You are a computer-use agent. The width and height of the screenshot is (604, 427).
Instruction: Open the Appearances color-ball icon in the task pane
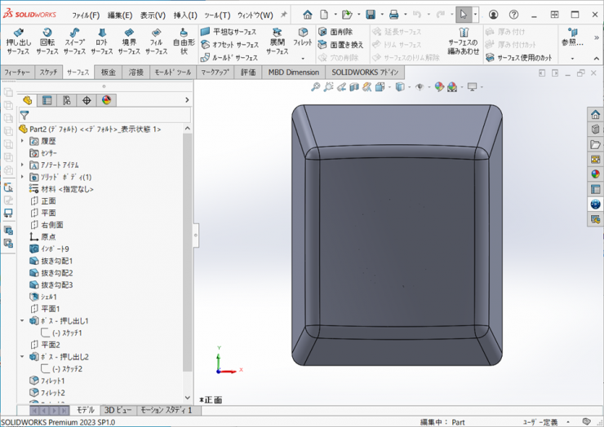pyautogui.click(x=595, y=174)
